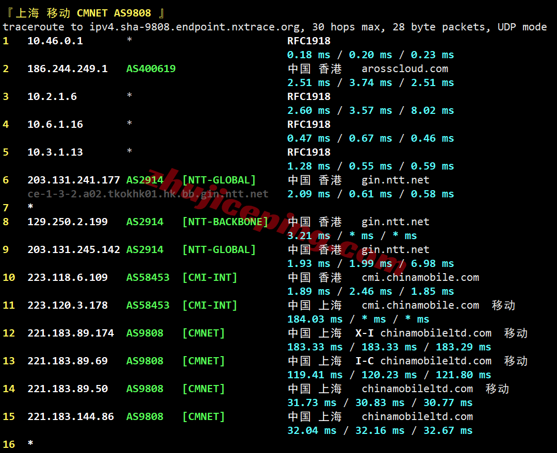Click IP address 10.3.1.13

coord(55,152)
